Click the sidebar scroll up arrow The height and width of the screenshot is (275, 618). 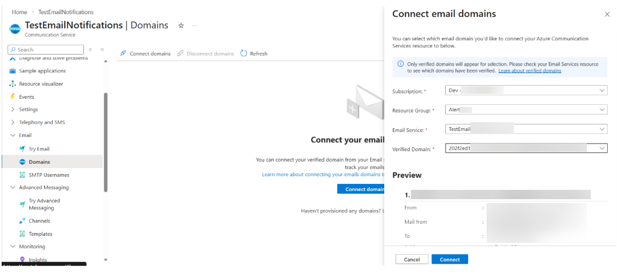105,61
